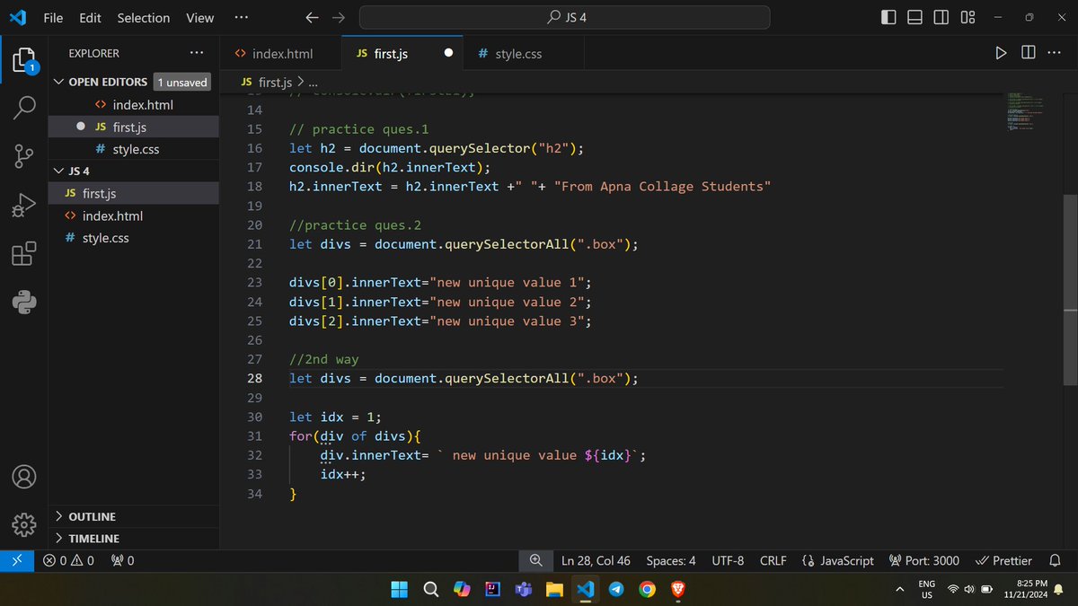Screen dimensions: 1078x606
Task: Open the taskbar clock showing 8:25 PM
Action: pyautogui.click(x=1026, y=589)
